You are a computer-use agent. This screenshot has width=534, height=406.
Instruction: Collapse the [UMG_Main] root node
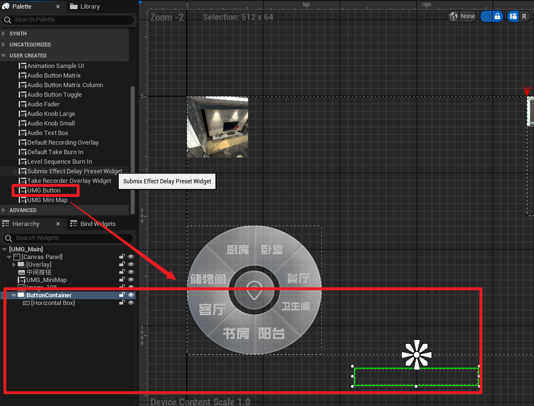(x=4, y=249)
